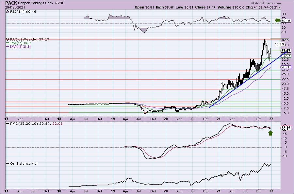Click the 34.27 EMA tag on the right axis
The height and width of the screenshot is (194, 294).
pos(286,56)
